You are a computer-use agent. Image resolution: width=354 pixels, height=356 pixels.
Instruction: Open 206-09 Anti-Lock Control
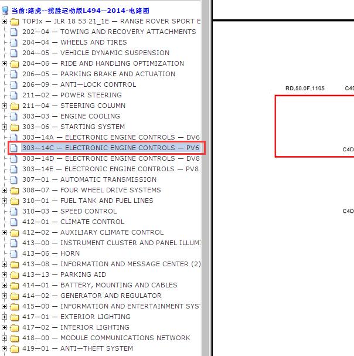79,84
